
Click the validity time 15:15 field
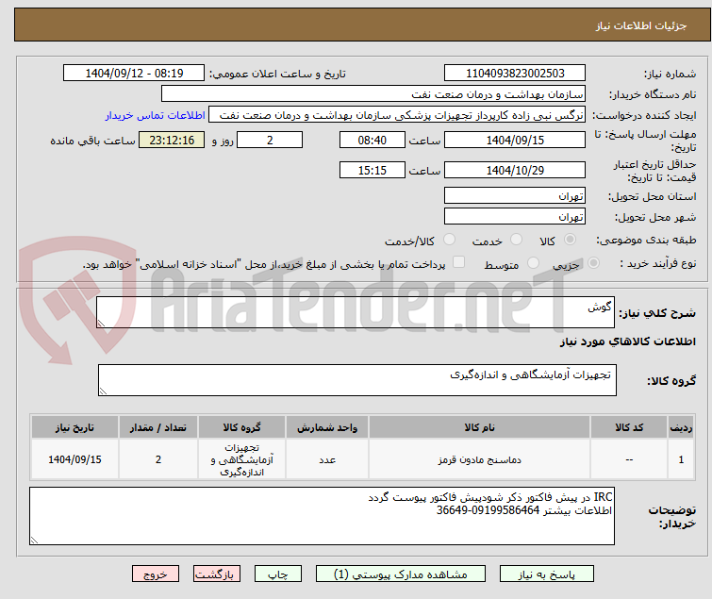coord(373,171)
